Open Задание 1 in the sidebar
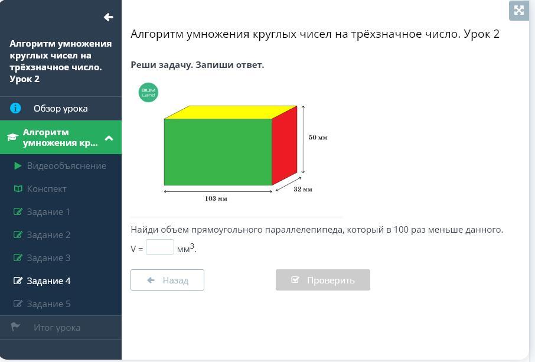The width and height of the screenshot is (535, 362). 61,212
